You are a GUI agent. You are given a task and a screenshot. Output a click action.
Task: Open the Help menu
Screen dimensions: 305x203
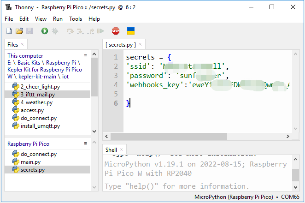[94, 19]
